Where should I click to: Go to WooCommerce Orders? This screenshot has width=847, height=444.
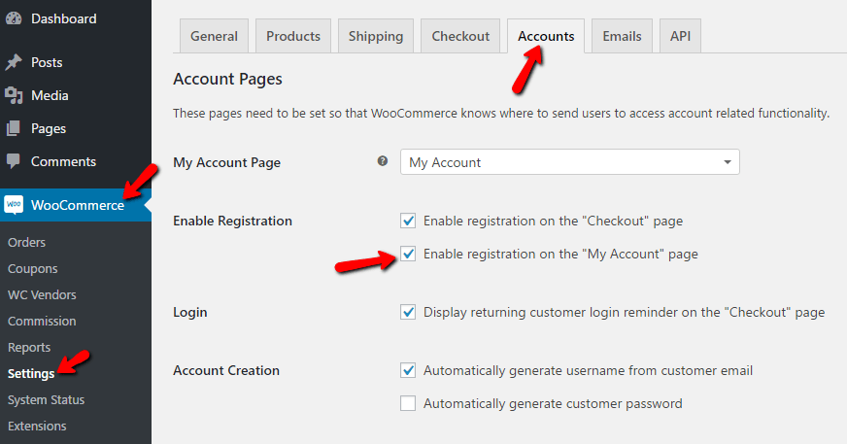tap(26, 243)
